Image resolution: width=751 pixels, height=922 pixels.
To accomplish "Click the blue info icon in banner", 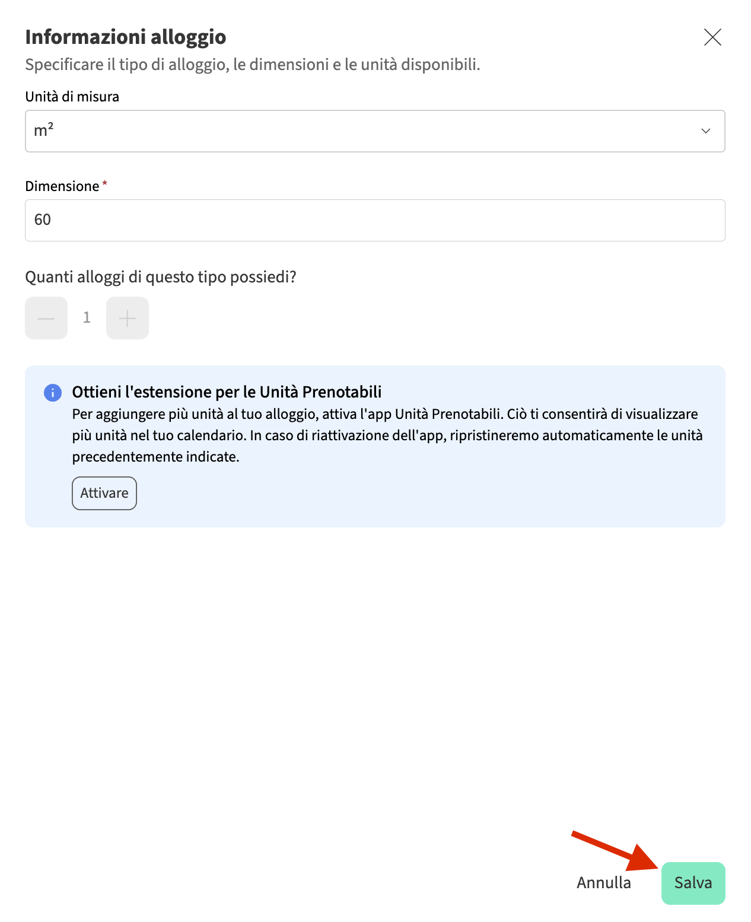I will pyautogui.click(x=53, y=392).
